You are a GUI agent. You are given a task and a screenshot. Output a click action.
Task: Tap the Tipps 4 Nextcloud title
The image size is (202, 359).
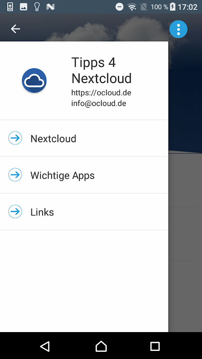[x=101, y=70]
